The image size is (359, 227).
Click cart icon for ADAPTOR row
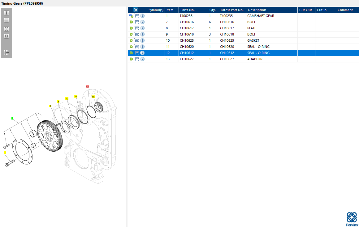click(x=137, y=59)
